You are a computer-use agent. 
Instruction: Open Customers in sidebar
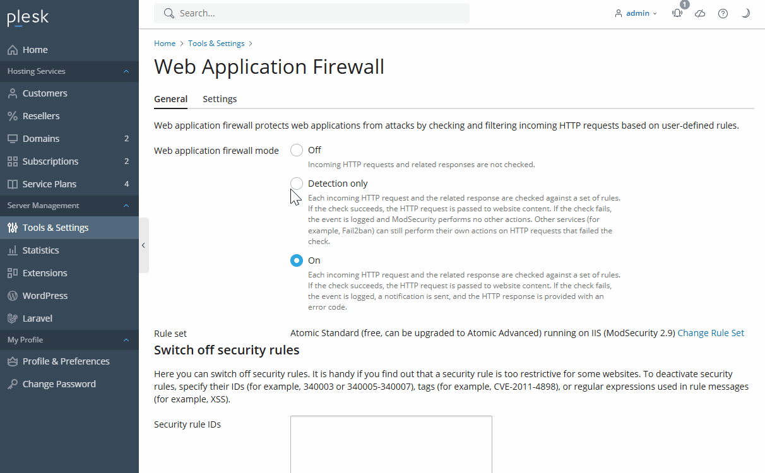(x=69, y=93)
